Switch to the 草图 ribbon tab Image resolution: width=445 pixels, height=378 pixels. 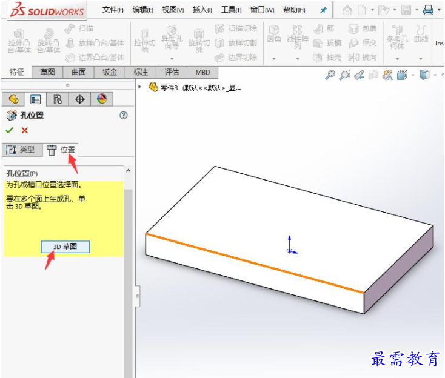click(47, 72)
